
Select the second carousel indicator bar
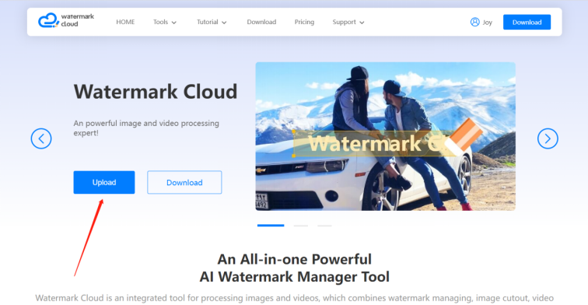coord(301,226)
